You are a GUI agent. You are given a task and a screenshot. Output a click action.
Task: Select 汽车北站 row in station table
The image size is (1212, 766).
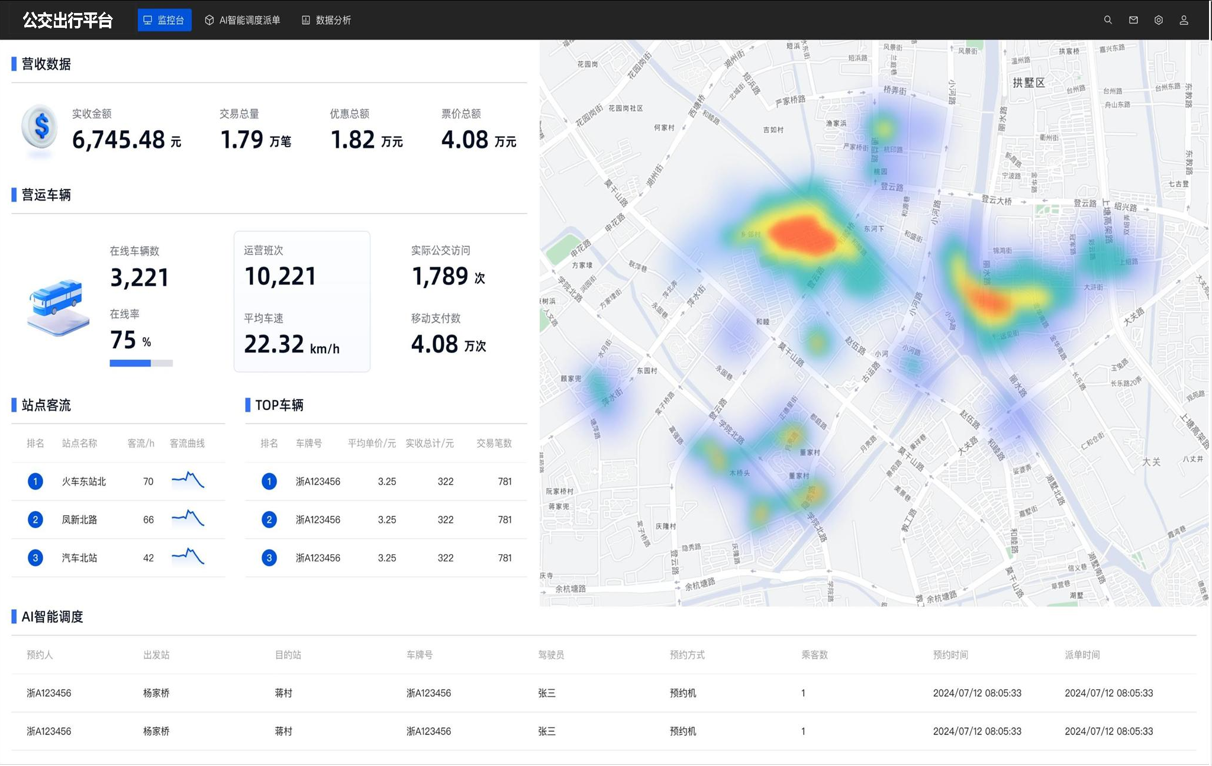pyautogui.click(x=79, y=558)
